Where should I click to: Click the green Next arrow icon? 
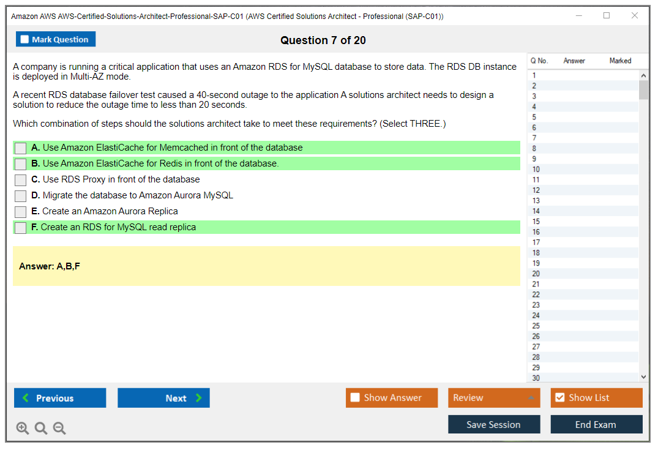pos(199,398)
